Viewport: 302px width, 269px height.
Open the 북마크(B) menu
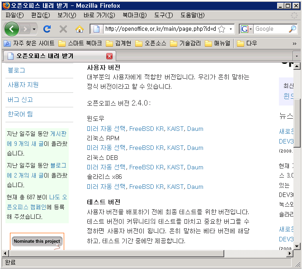point(135,15)
